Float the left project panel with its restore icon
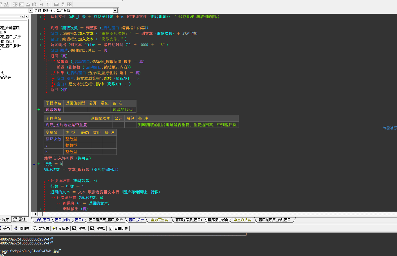This screenshot has height=256, width=397. [23, 17]
